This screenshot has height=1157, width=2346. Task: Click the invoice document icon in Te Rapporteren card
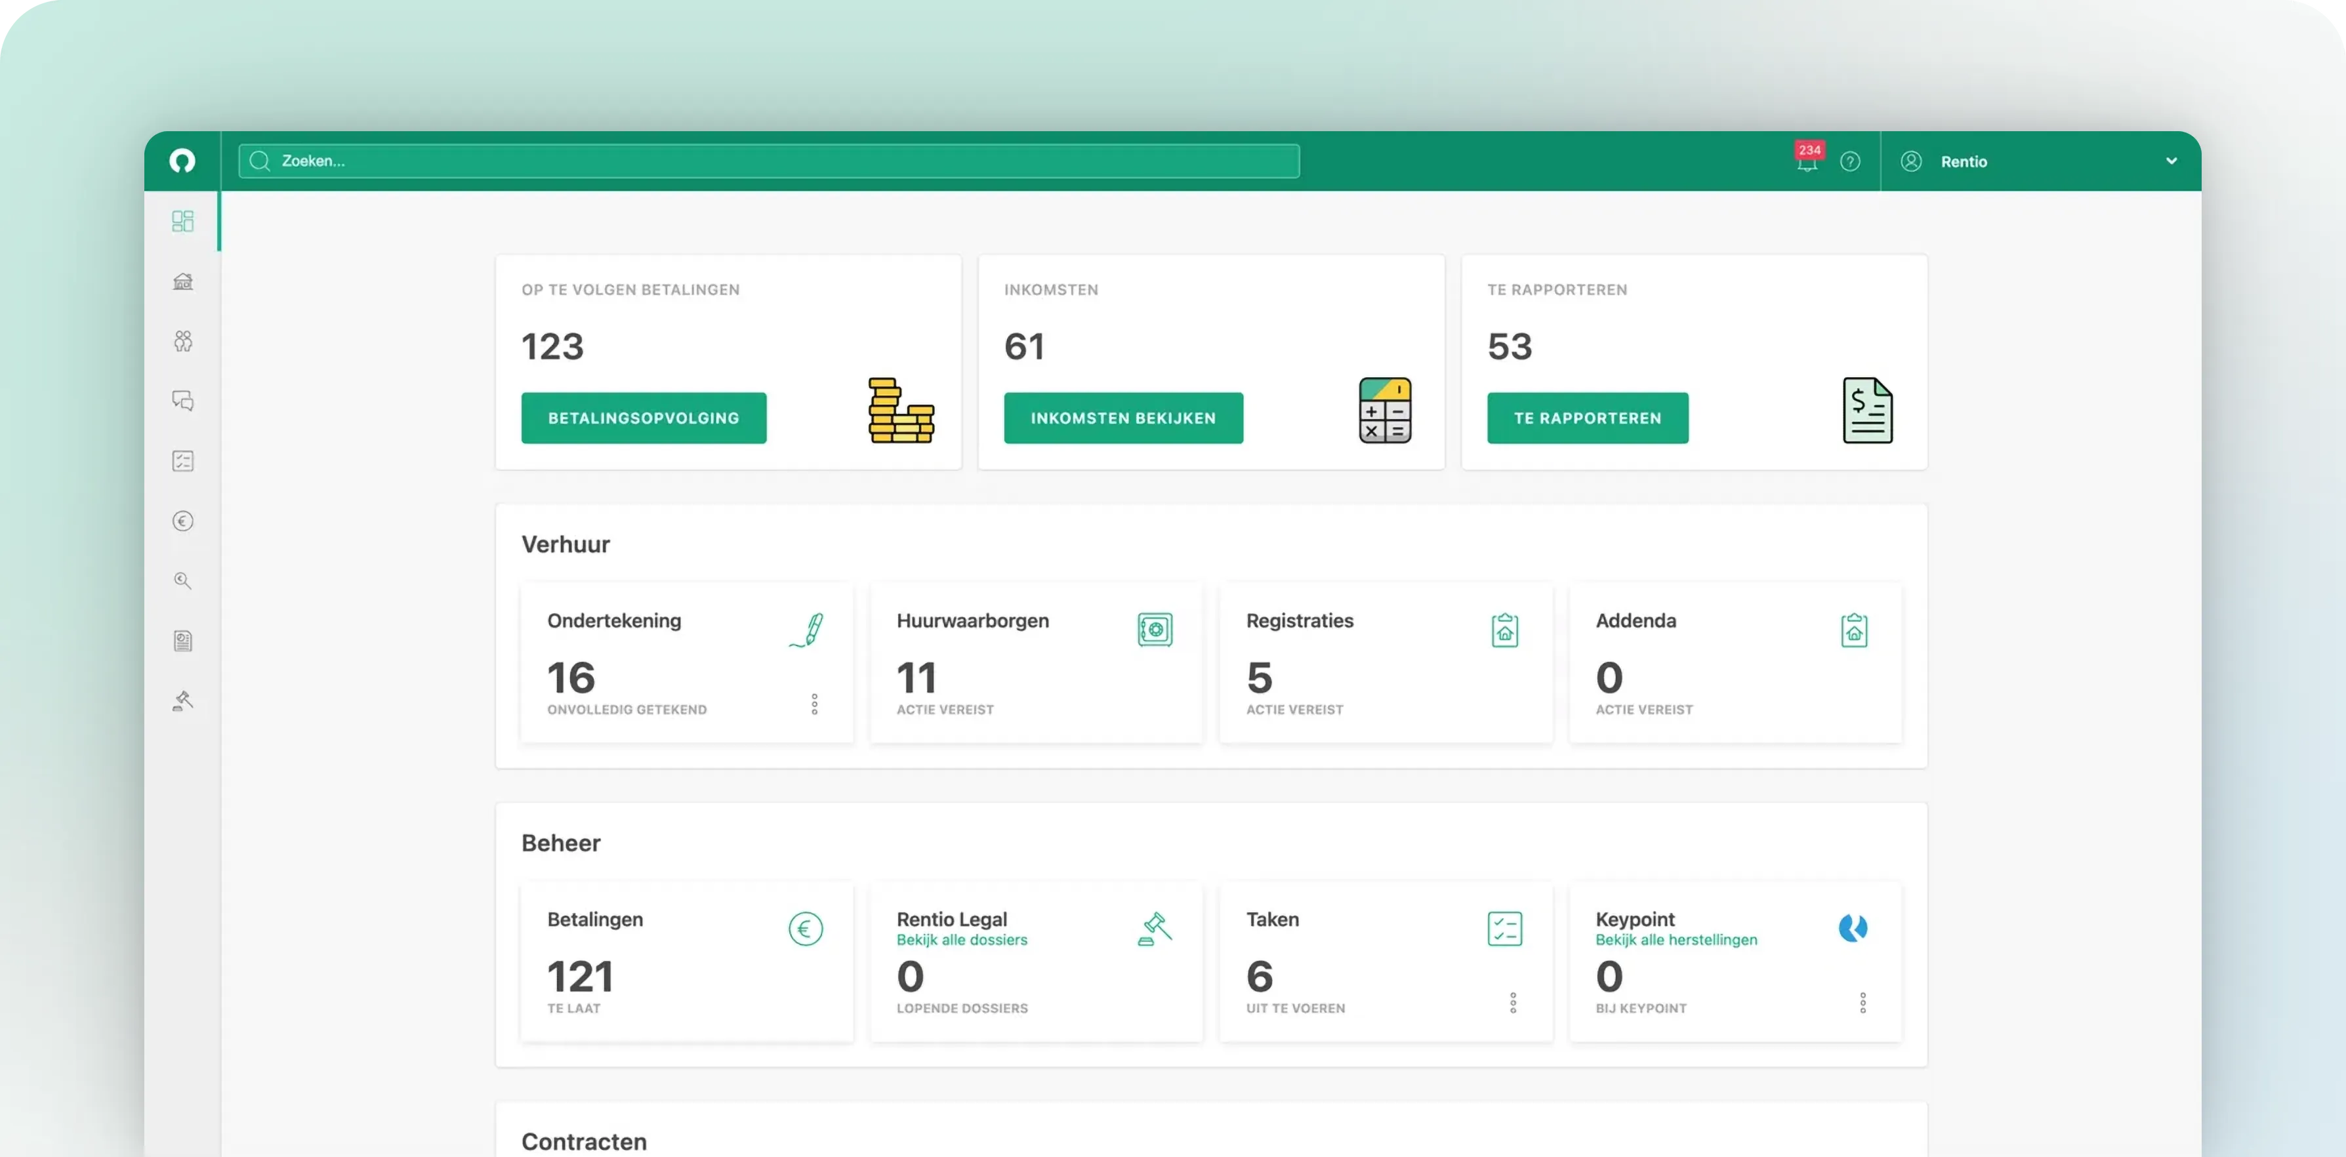pos(1867,411)
